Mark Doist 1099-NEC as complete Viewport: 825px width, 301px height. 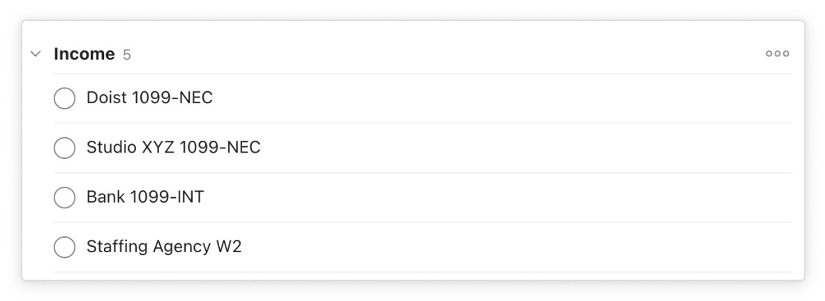click(64, 98)
